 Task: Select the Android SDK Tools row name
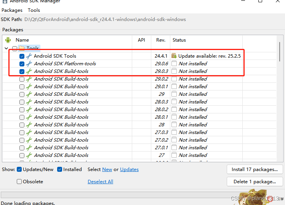55,56
